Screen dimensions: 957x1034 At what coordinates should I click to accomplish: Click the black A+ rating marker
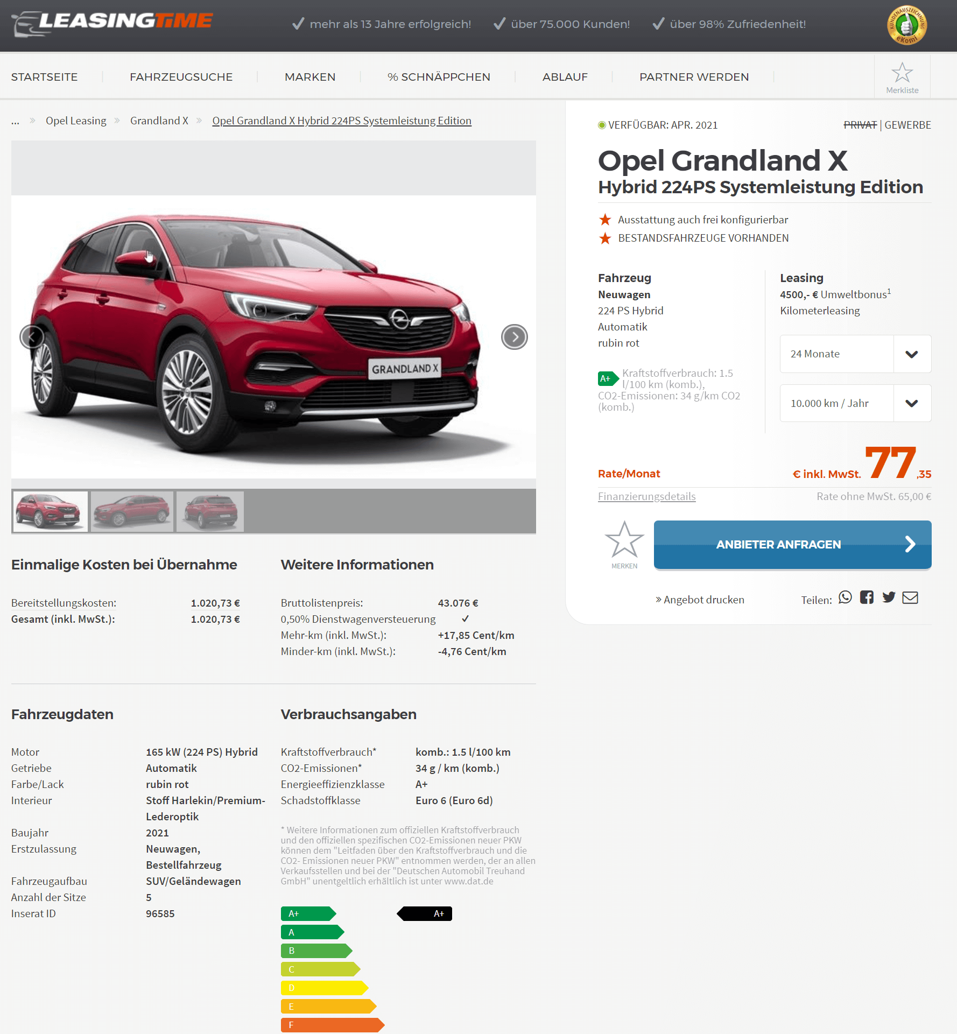tap(424, 913)
